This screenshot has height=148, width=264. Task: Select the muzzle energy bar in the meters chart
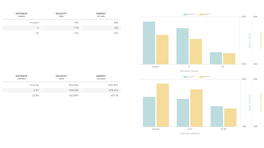(163, 105)
